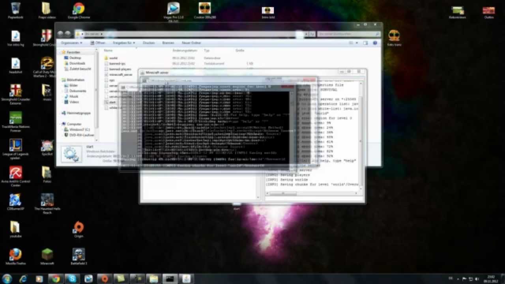This screenshot has width=505, height=284.
Task: Launch Mozilla Firefox from the desktop
Action: click(15, 256)
